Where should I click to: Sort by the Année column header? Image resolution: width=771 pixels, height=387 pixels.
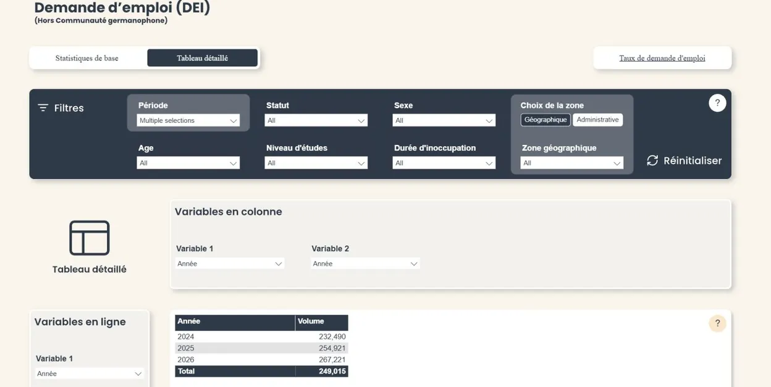pyautogui.click(x=235, y=322)
